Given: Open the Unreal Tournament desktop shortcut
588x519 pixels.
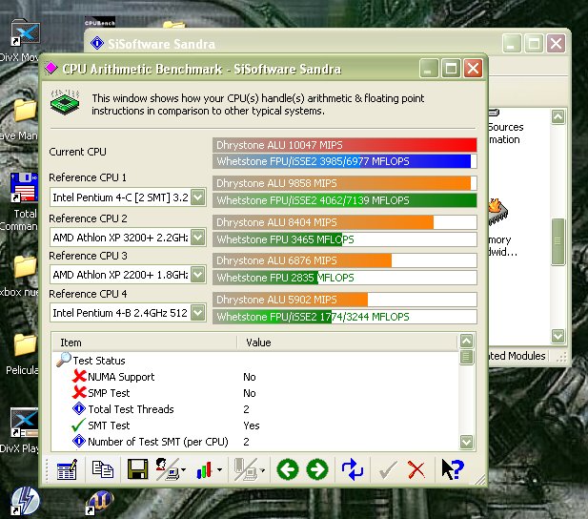Looking at the screenshot, I should [x=99, y=503].
